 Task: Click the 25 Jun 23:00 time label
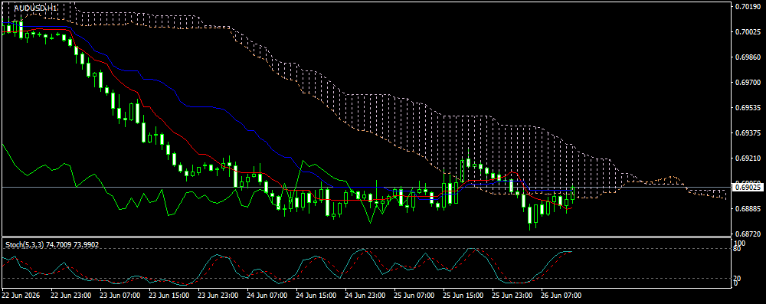tap(512, 296)
